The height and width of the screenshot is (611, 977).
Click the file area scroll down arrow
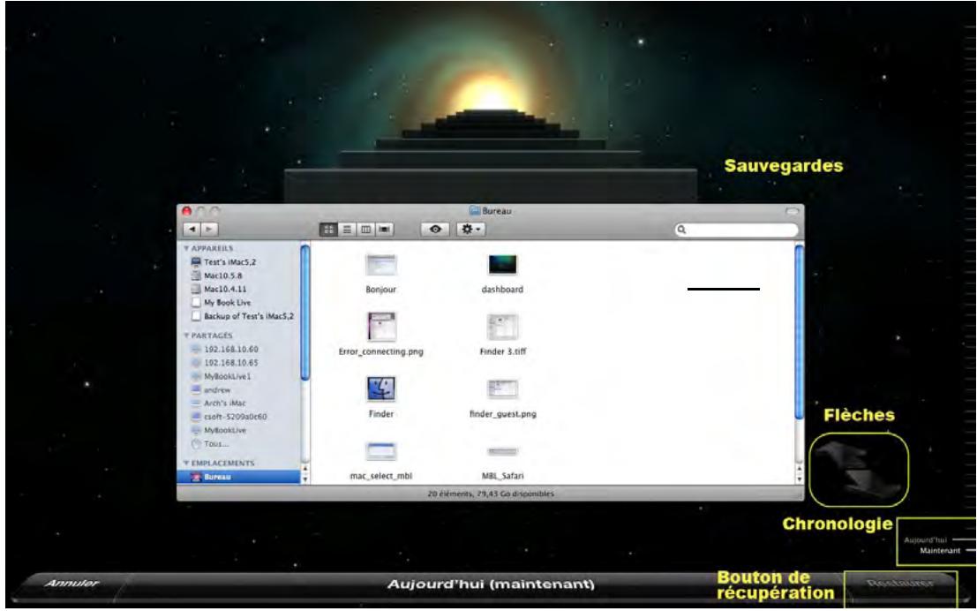point(800,479)
